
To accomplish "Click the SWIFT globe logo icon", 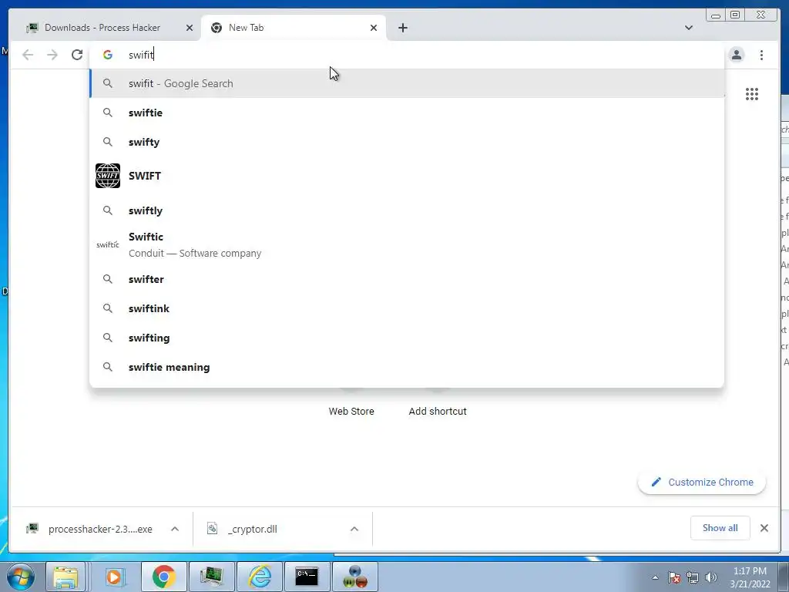I will 108,176.
